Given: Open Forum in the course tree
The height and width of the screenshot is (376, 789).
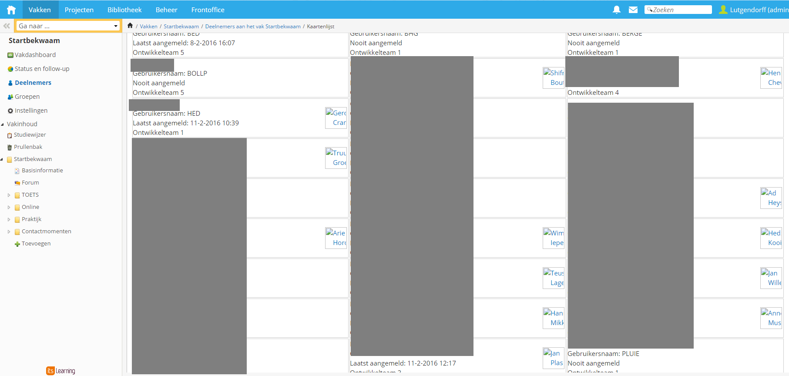Looking at the screenshot, I should tap(30, 183).
